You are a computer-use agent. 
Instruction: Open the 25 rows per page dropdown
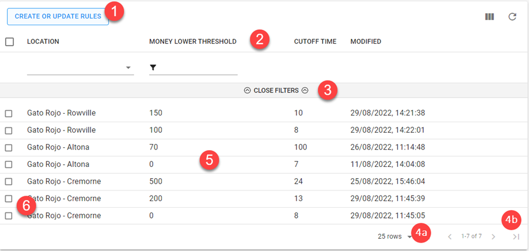pyautogui.click(x=395, y=236)
